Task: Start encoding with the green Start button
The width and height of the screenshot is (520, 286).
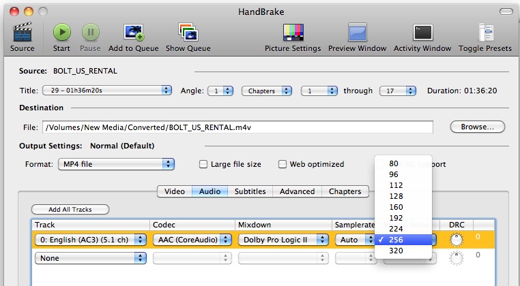Action: point(61,32)
